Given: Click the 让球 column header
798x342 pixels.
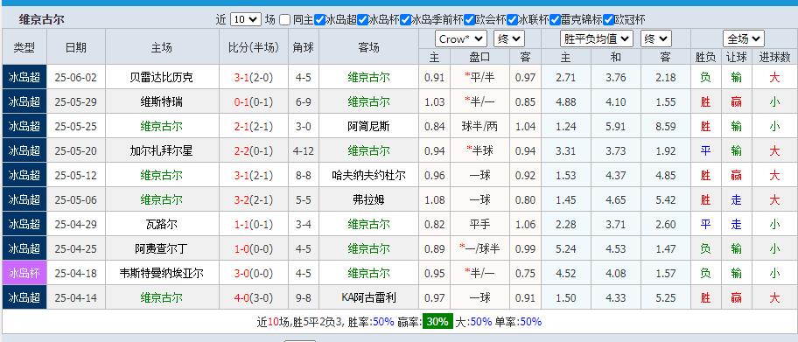Looking at the screenshot, I should pos(736,57).
